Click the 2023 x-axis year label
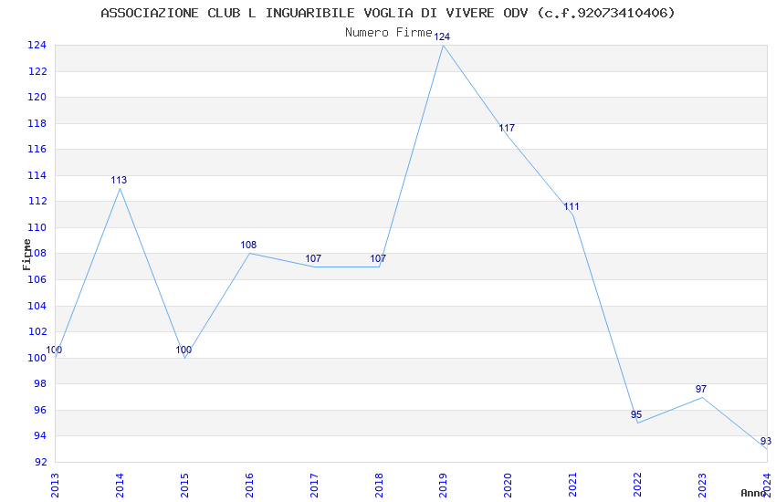Image resolution: width=776 pixels, height=502 pixels. click(703, 486)
